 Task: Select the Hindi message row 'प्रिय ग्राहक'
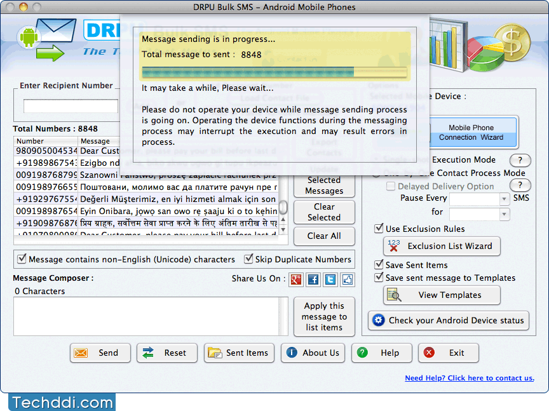(146, 223)
